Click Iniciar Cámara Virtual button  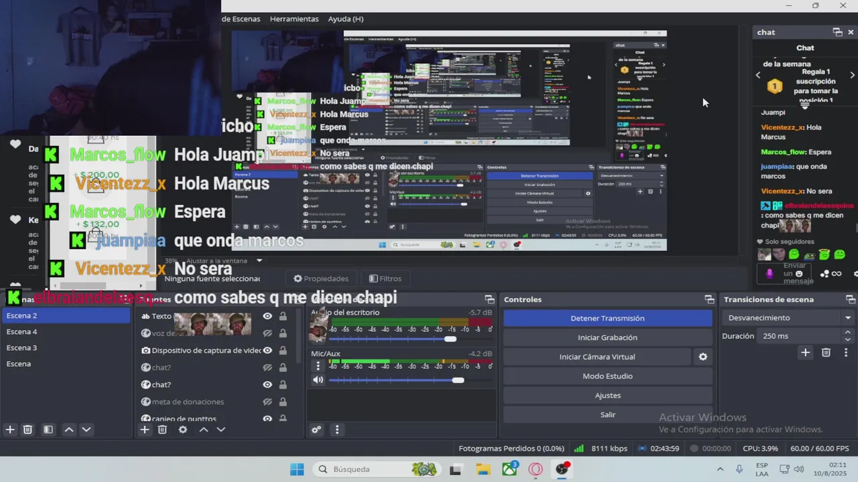[x=597, y=357]
